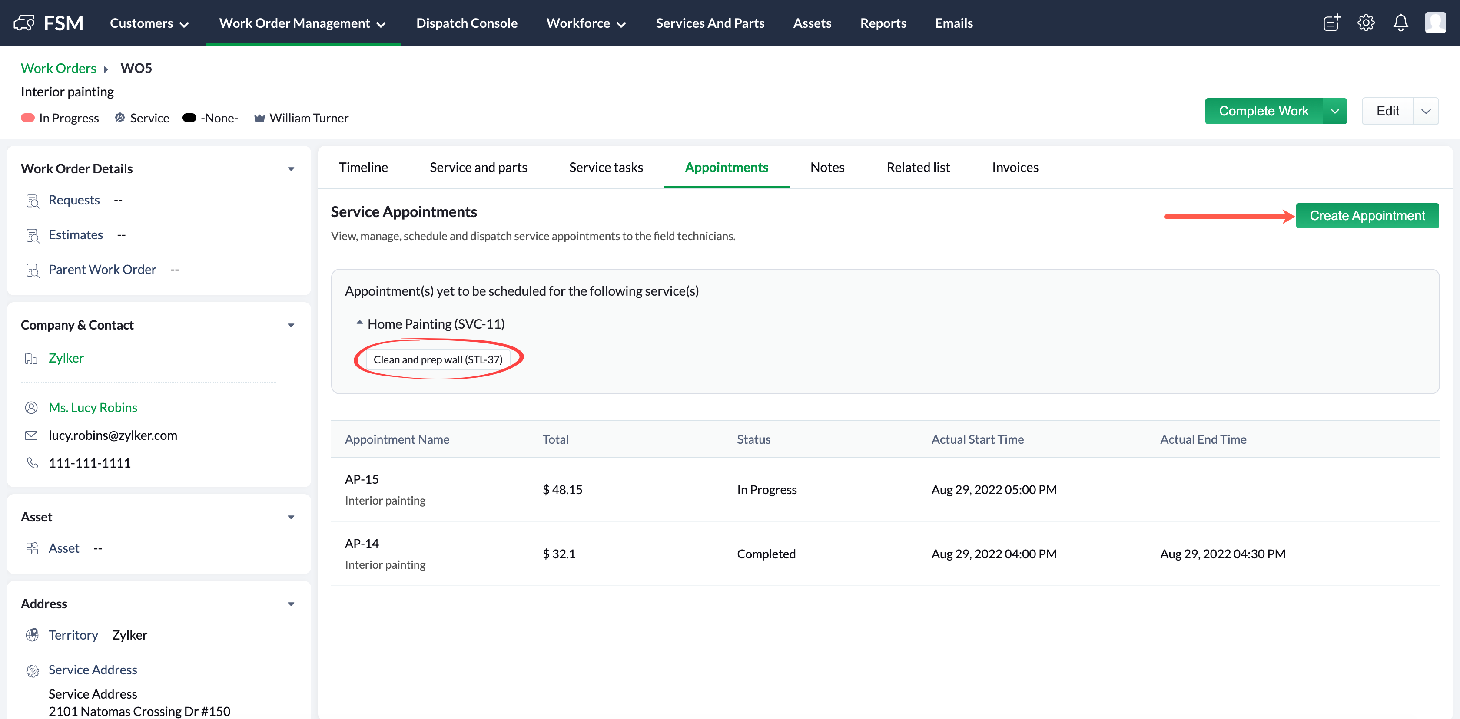Click the notification bell icon

click(1400, 23)
